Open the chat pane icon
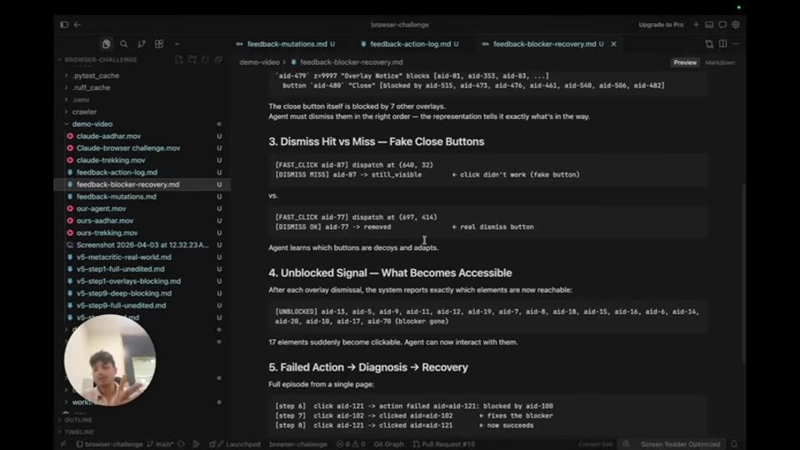This screenshot has width=800, height=450. pos(722,24)
